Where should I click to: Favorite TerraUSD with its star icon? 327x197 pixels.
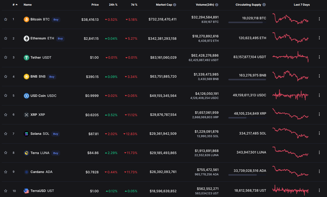click(6, 191)
